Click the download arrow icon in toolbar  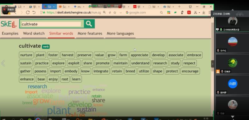pyautogui.click(x=204, y=12)
